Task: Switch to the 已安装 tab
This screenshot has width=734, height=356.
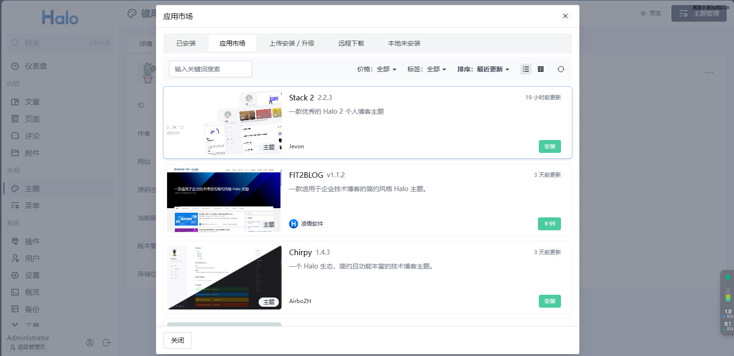Action: (x=186, y=43)
